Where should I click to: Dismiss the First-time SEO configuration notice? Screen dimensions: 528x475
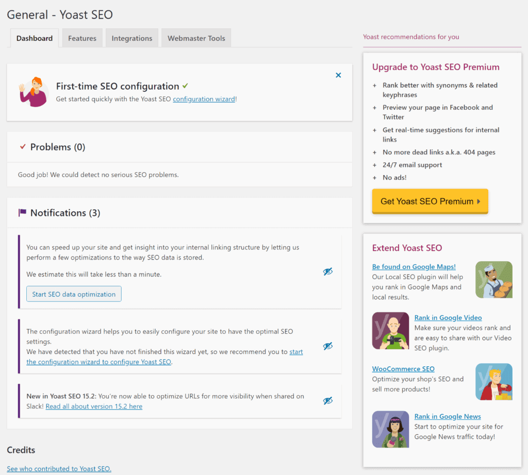coord(338,75)
